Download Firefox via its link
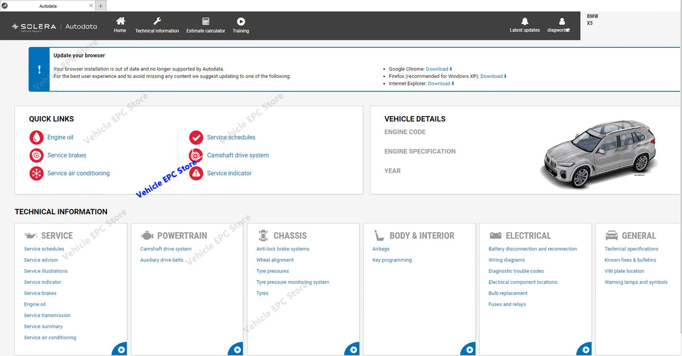Viewport: 682px width, 356px height. point(494,76)
